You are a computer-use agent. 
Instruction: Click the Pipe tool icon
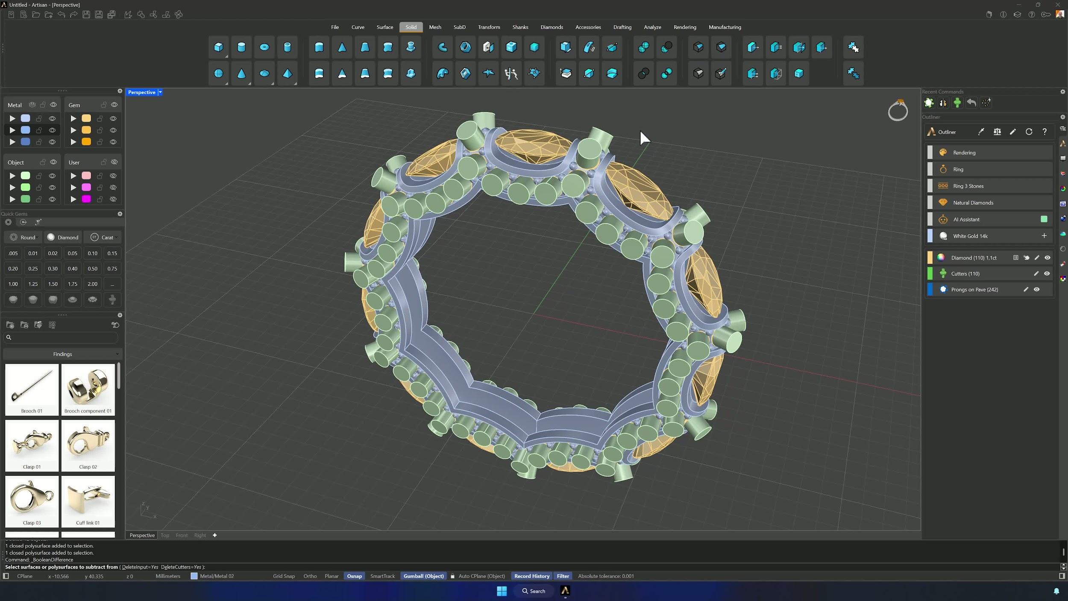click(x=443, y=47)
